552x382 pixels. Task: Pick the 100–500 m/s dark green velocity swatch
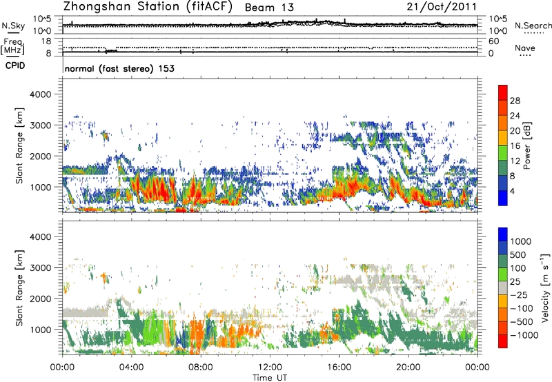click(x=503, y=261)
